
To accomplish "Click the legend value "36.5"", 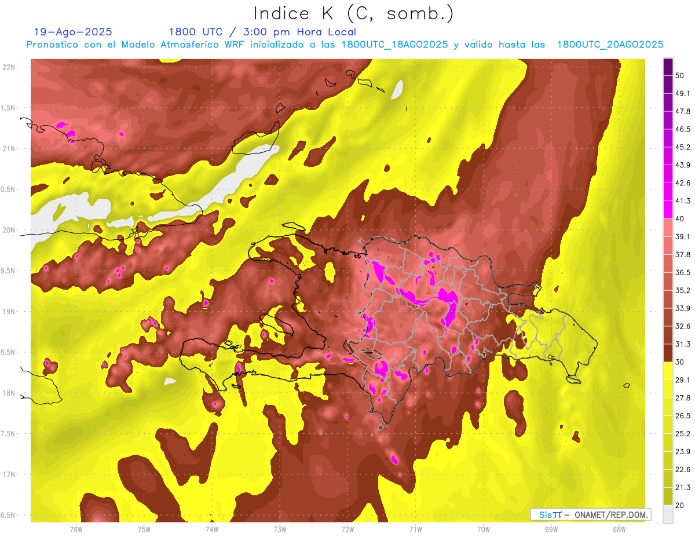I will tap(682, 272).
